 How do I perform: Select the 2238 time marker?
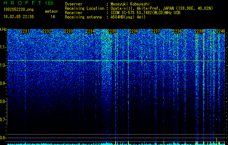coord(177,31)
